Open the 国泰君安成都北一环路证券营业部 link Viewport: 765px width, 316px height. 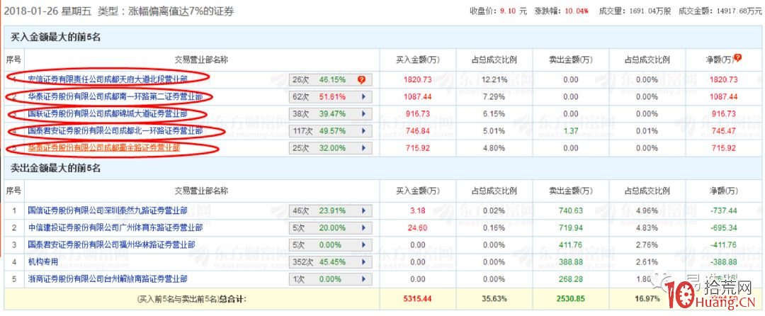(x=115, y=131)
